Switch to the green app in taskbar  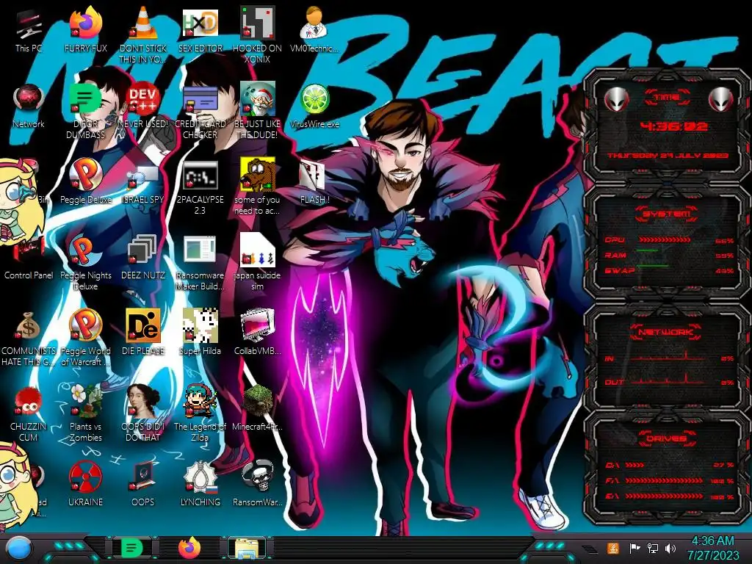tap(132, 548)
